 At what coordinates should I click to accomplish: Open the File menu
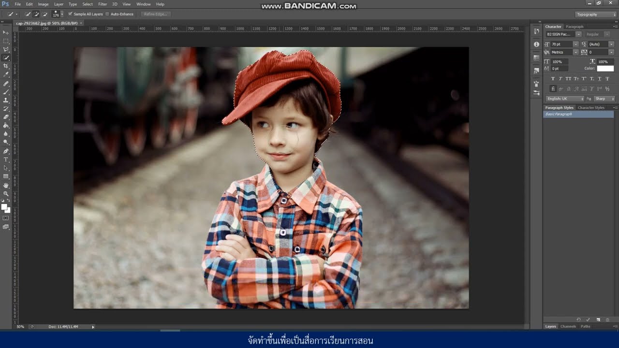click(17, 4)
